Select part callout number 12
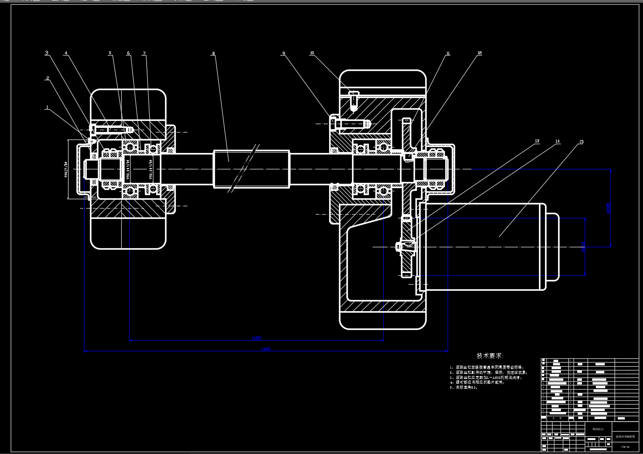Screen dimensions: 643x454 tap(479, 53)
